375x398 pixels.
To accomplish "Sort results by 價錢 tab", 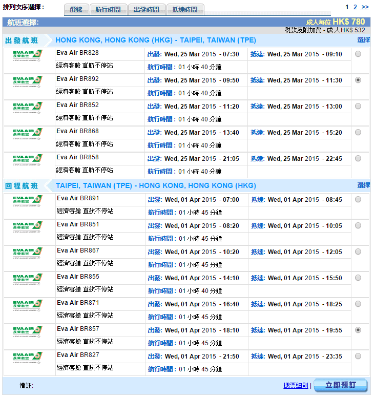I will [x=76, y=10].
